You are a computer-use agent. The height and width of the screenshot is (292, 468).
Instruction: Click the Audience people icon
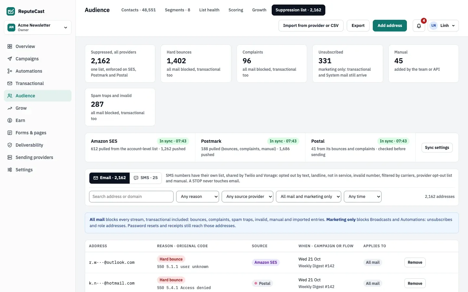pos(10,96)
